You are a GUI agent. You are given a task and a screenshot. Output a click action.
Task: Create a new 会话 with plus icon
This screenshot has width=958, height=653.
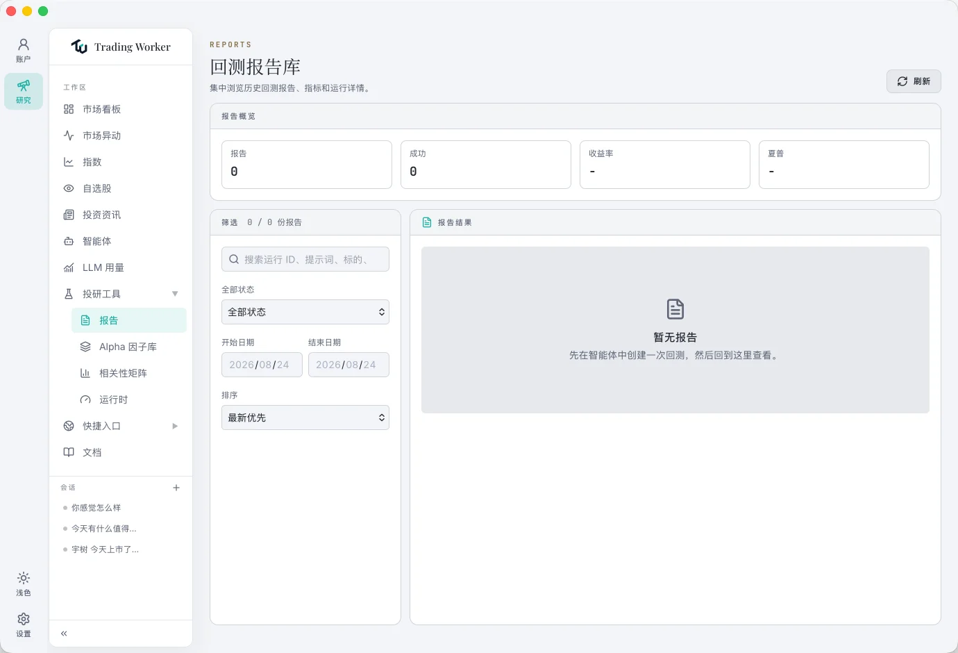pos(176,488)
